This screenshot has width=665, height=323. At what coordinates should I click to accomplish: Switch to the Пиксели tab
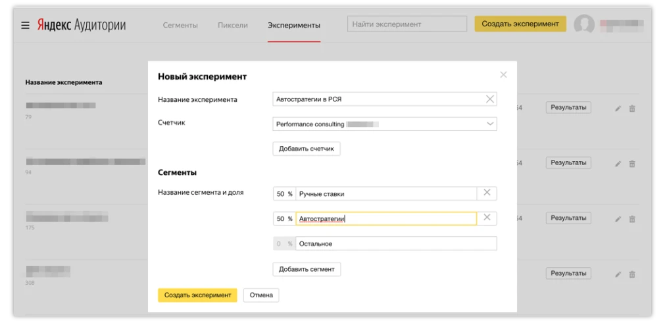(232, 25)
